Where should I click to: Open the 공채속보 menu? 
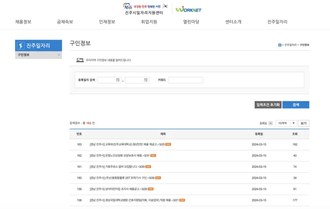pos(65,22)
